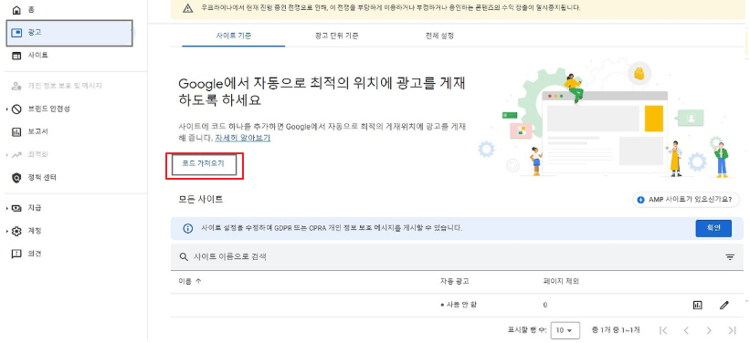Screen dimensions: 750x343
Task: Open 개인 정보 보호 및 메시지
Action: [65, 86]
